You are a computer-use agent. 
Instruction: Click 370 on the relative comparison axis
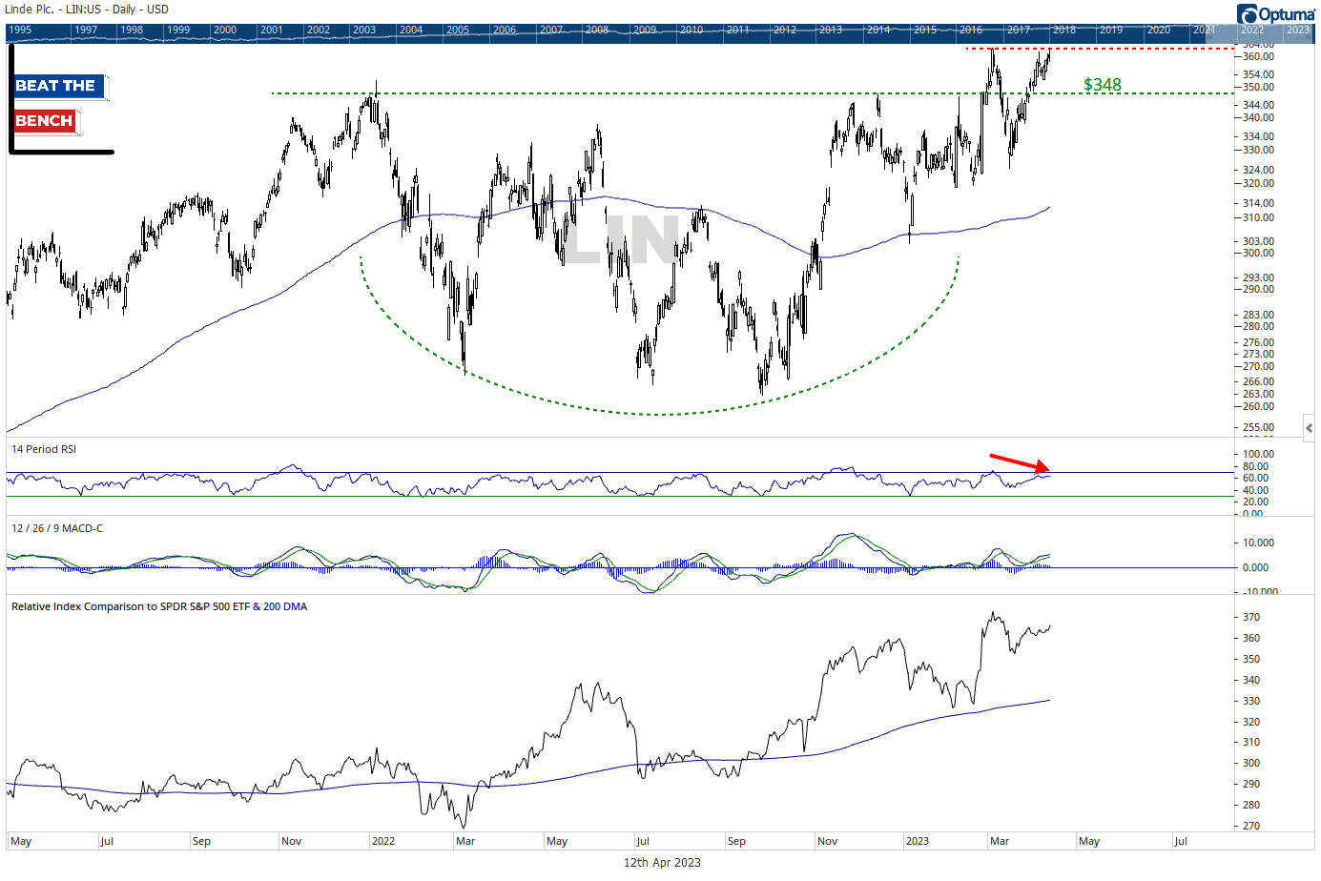pos(1251,617)
